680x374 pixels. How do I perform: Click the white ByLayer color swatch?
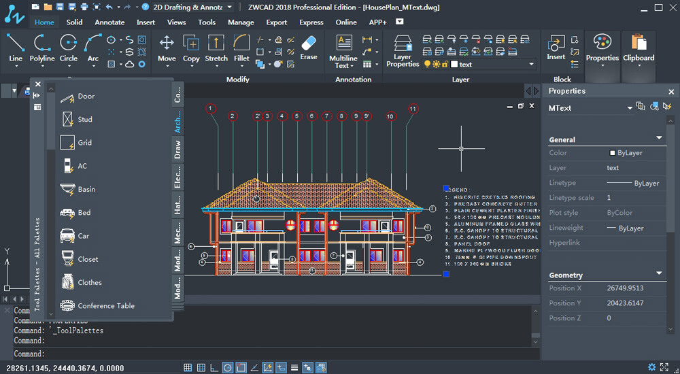(x=613, y=153)
